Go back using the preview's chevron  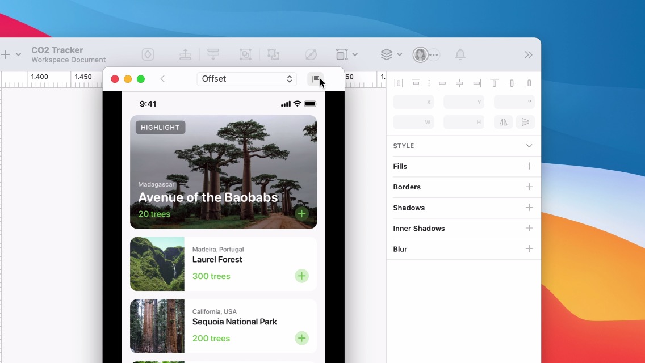pos(162,79)
